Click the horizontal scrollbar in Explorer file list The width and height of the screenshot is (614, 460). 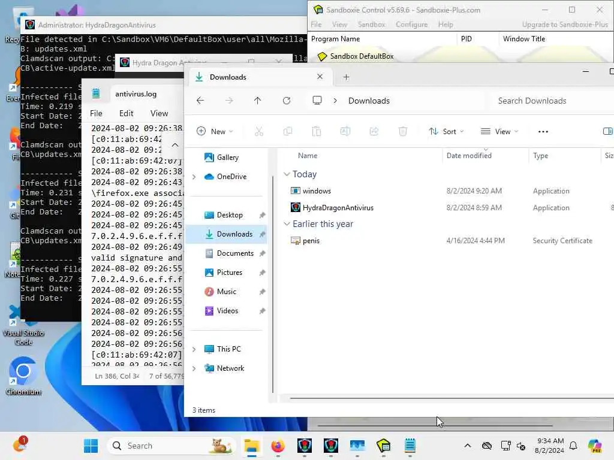pyautogui.click(x=452, y=398)
